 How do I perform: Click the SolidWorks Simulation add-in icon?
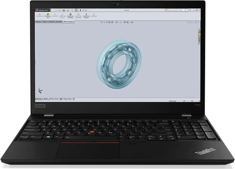(x=78, y=16)
